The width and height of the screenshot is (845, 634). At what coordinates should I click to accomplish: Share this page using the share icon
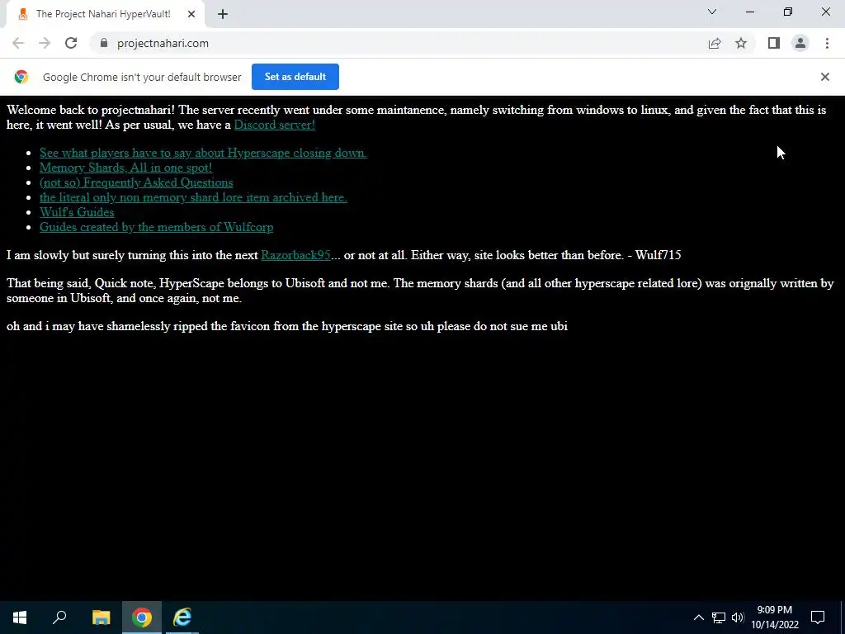click(x=715, y=43)
